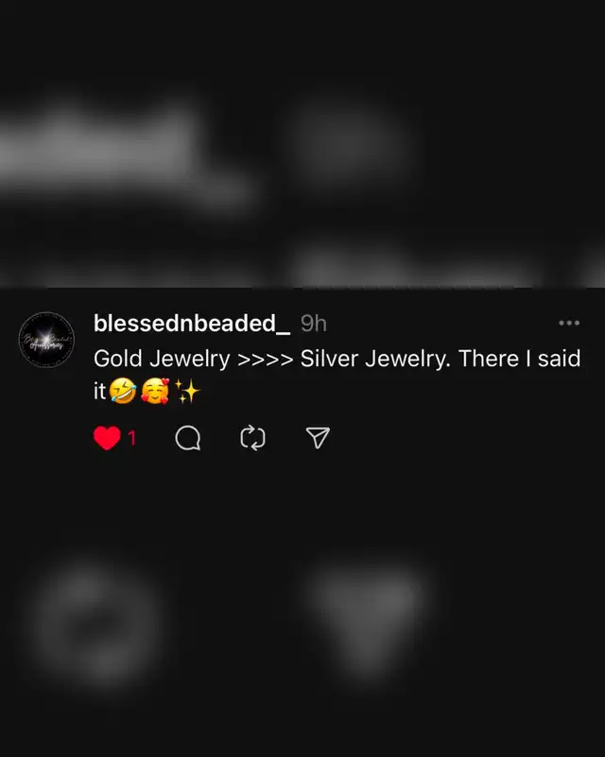Viewport: 605px width, 757px height.
Task: Click the "There I said" text
Action: coord(519,359)
